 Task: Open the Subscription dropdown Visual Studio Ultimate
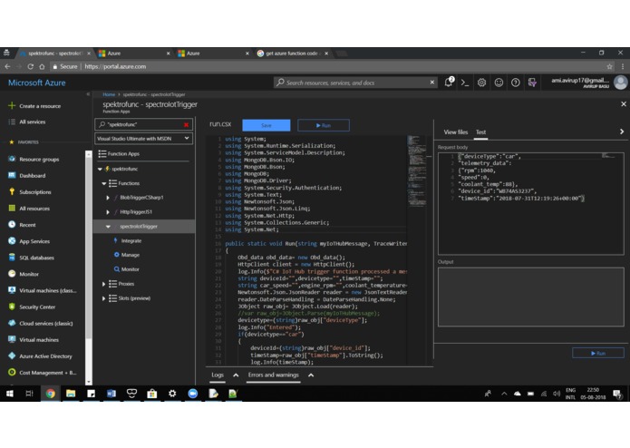(143, 138)
